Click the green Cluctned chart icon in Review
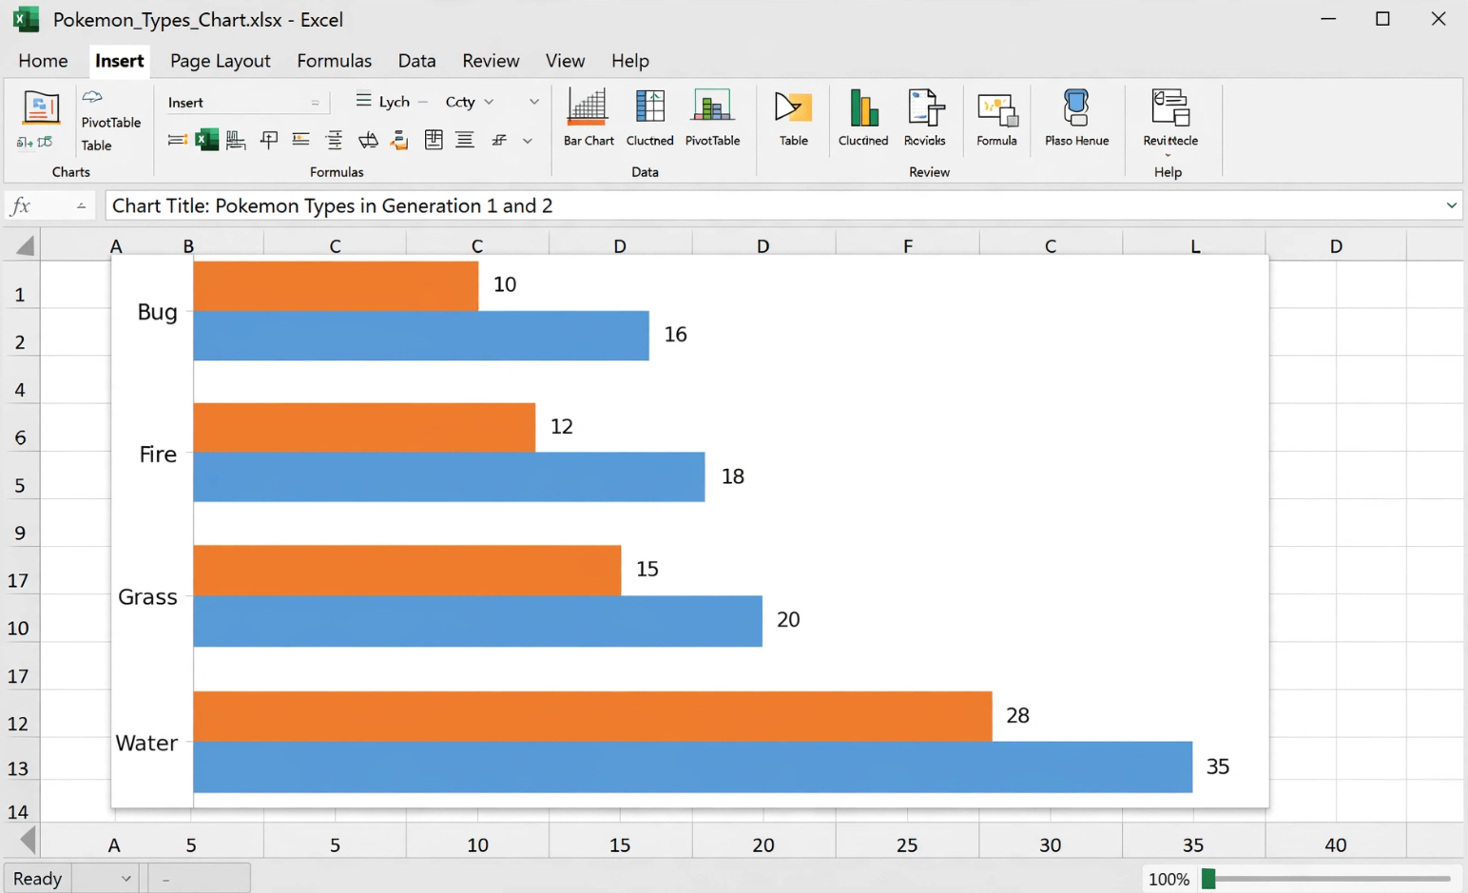Screen dimensions: 1468x893 [x=863, y=107]
